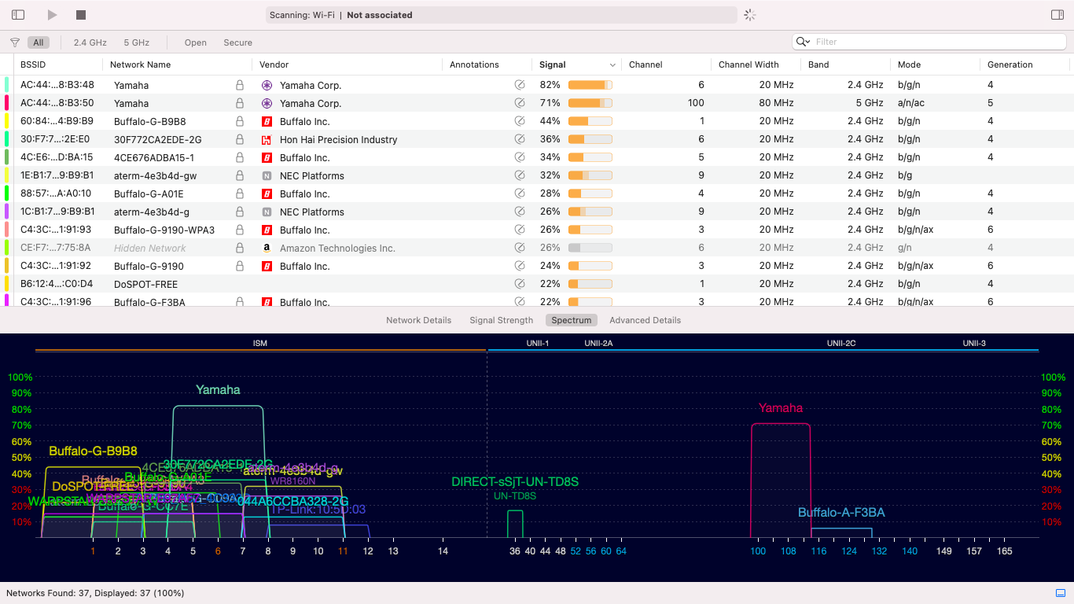Filter networks by 5 GHz
The height and width of the screenshot is (604, 1074).
(136, 42)
